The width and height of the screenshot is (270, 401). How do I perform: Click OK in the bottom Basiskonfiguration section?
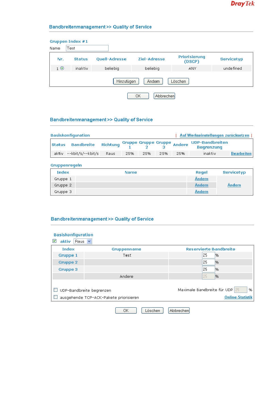(126, 310)
